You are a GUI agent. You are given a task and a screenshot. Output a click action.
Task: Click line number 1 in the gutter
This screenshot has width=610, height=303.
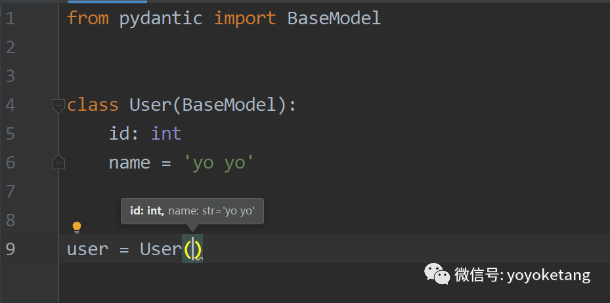(11, 18)
